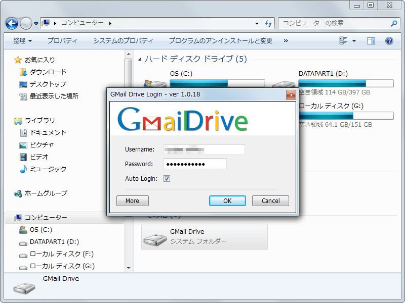Click the More button in login dialog
Viewport: 405px width, 303px height.
(133, 200)
